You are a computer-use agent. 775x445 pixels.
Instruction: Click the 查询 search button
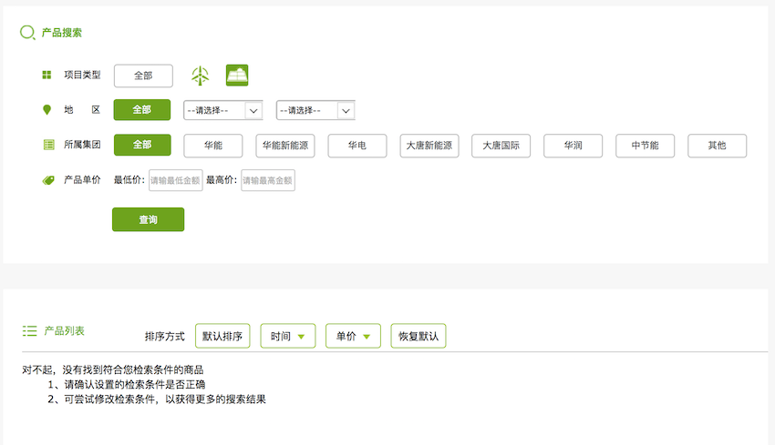(149, 219)
